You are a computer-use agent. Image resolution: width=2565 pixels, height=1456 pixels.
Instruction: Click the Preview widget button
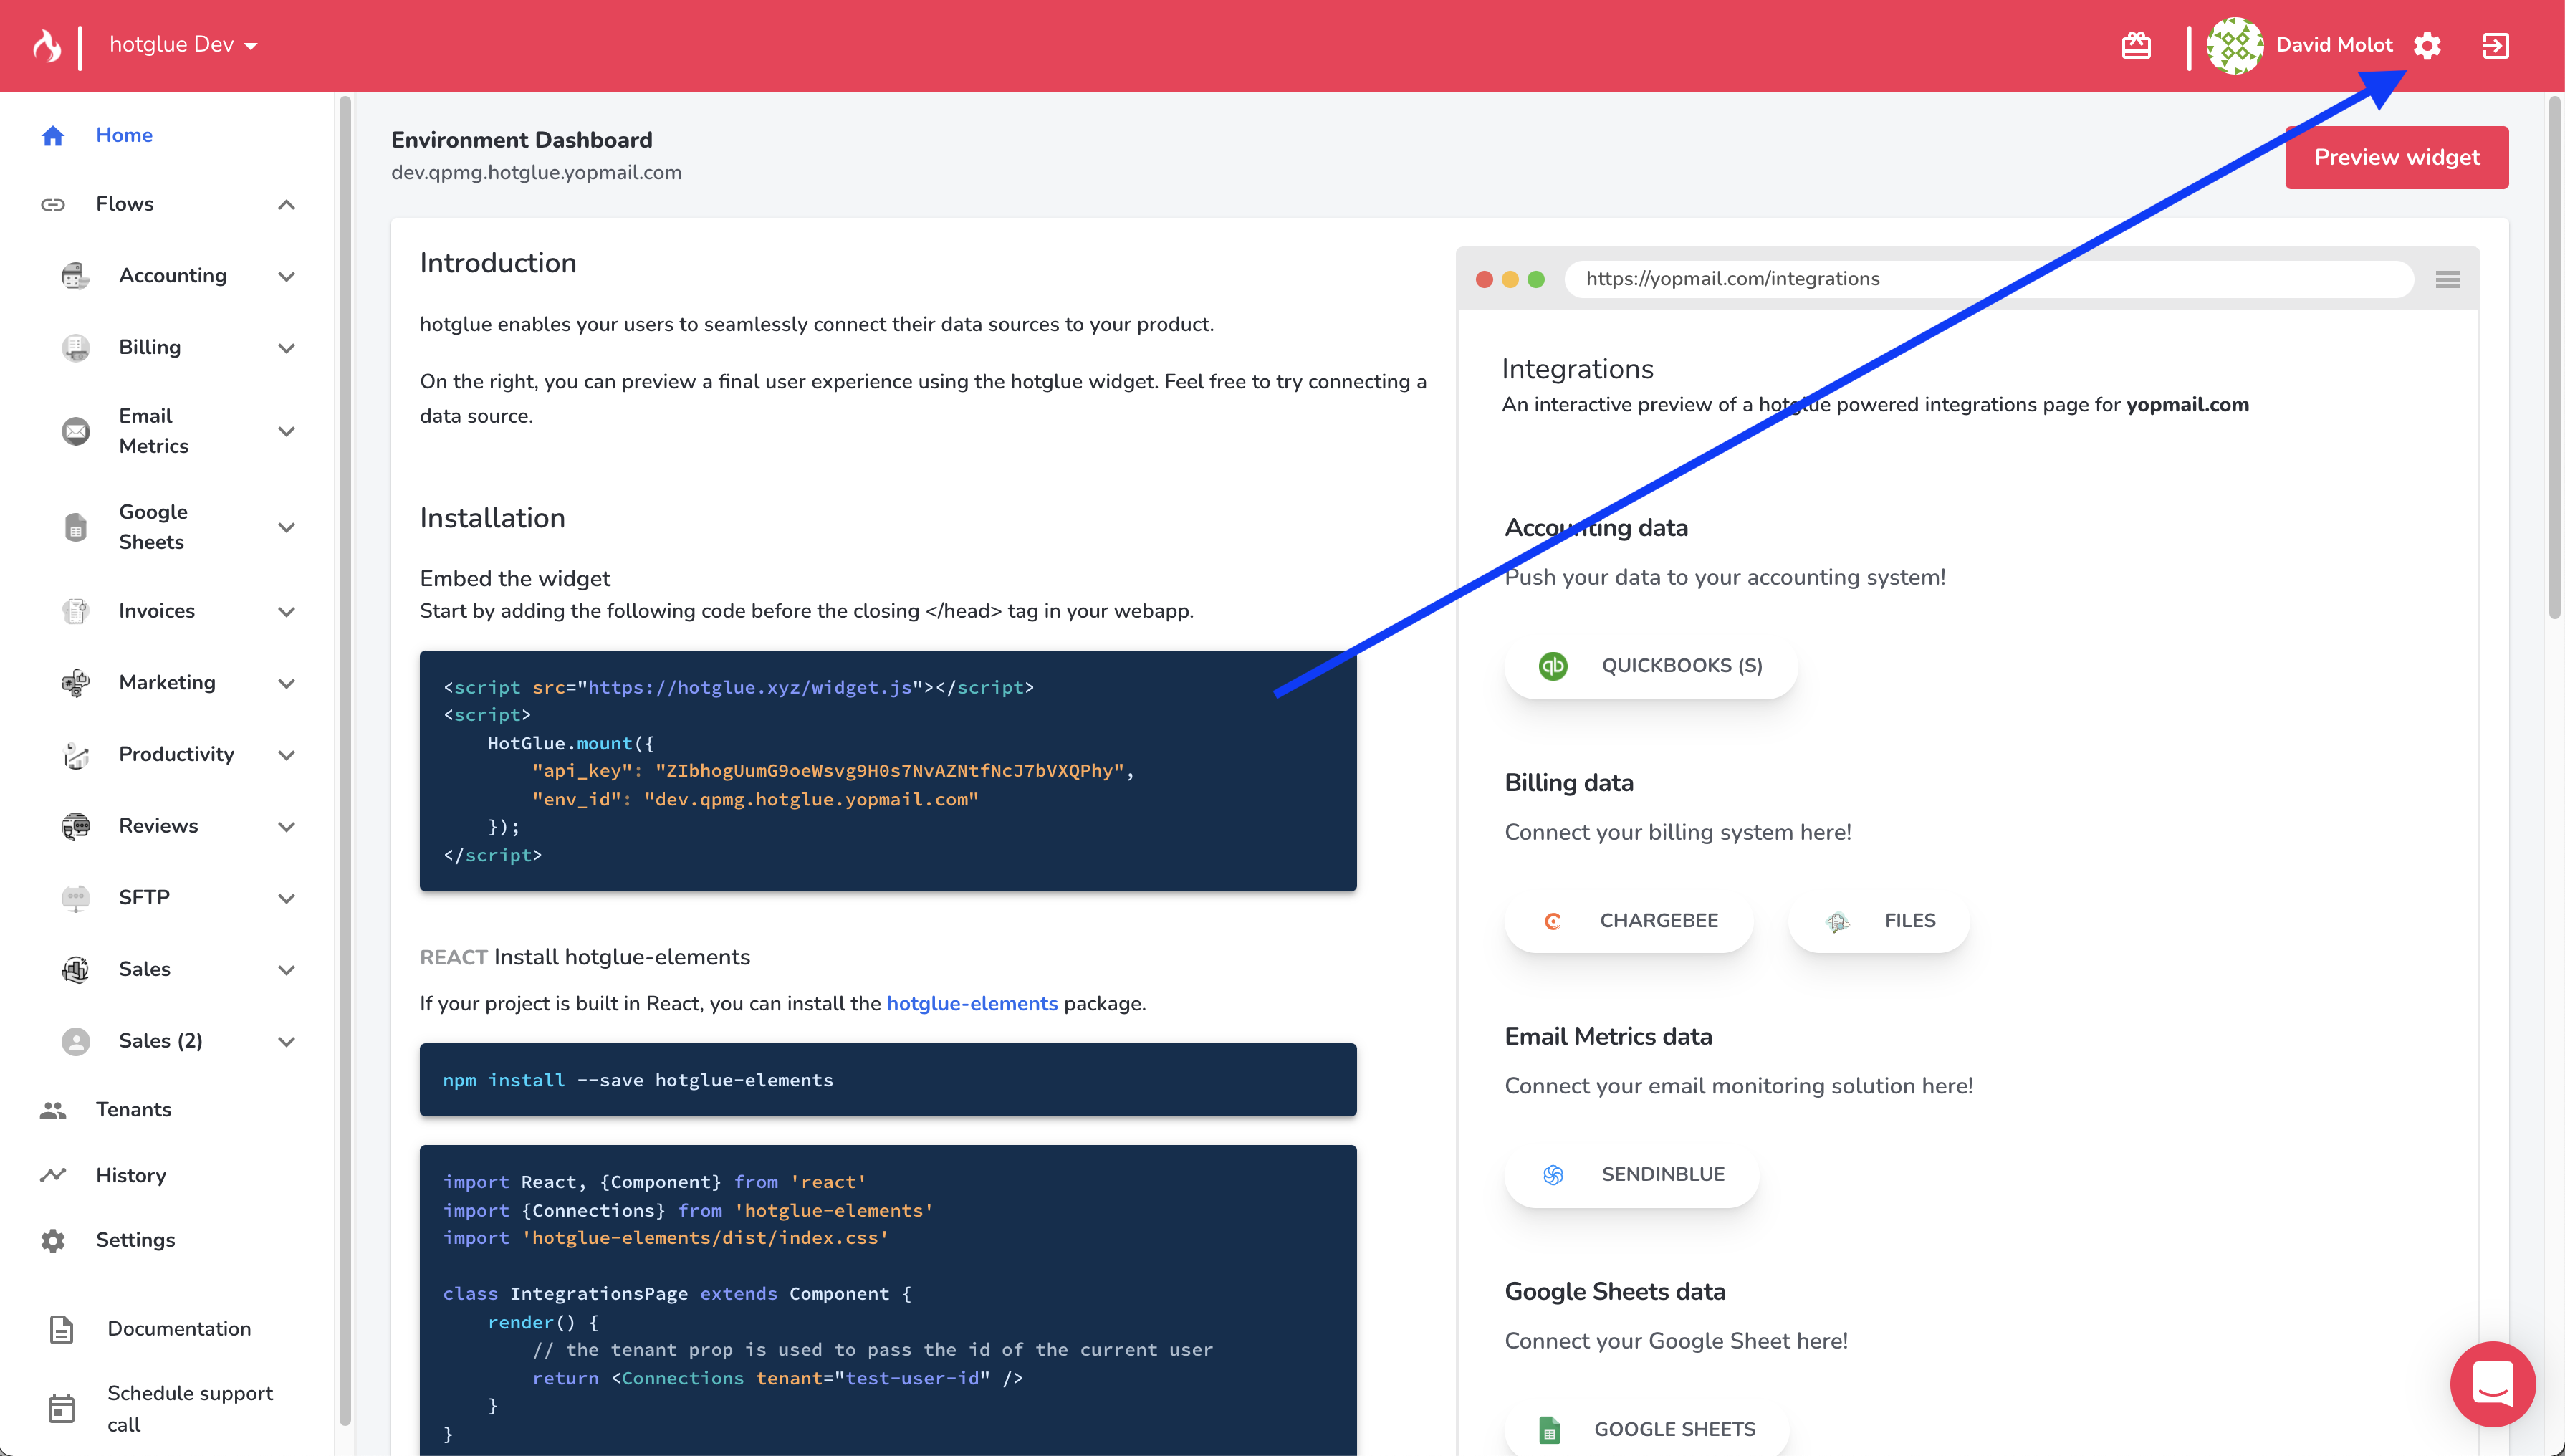(2396, 157)
